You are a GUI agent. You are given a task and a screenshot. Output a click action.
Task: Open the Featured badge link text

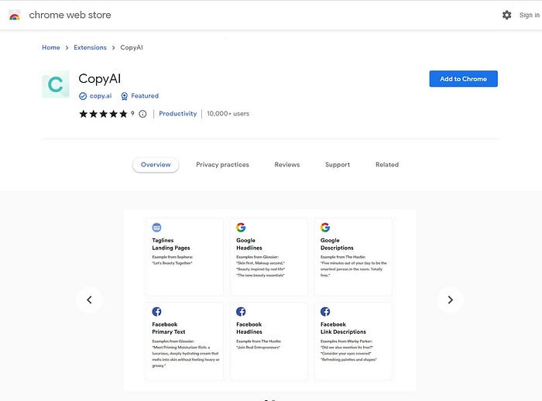point(145,96)
